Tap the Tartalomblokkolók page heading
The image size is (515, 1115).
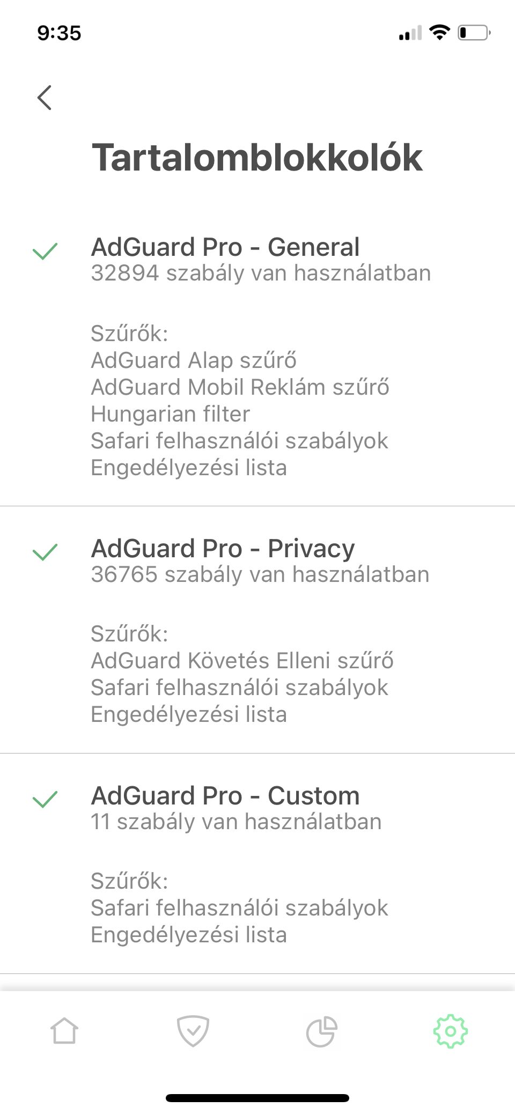pos(257,158)
